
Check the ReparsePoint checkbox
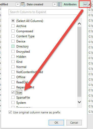[x=13, y=87]
